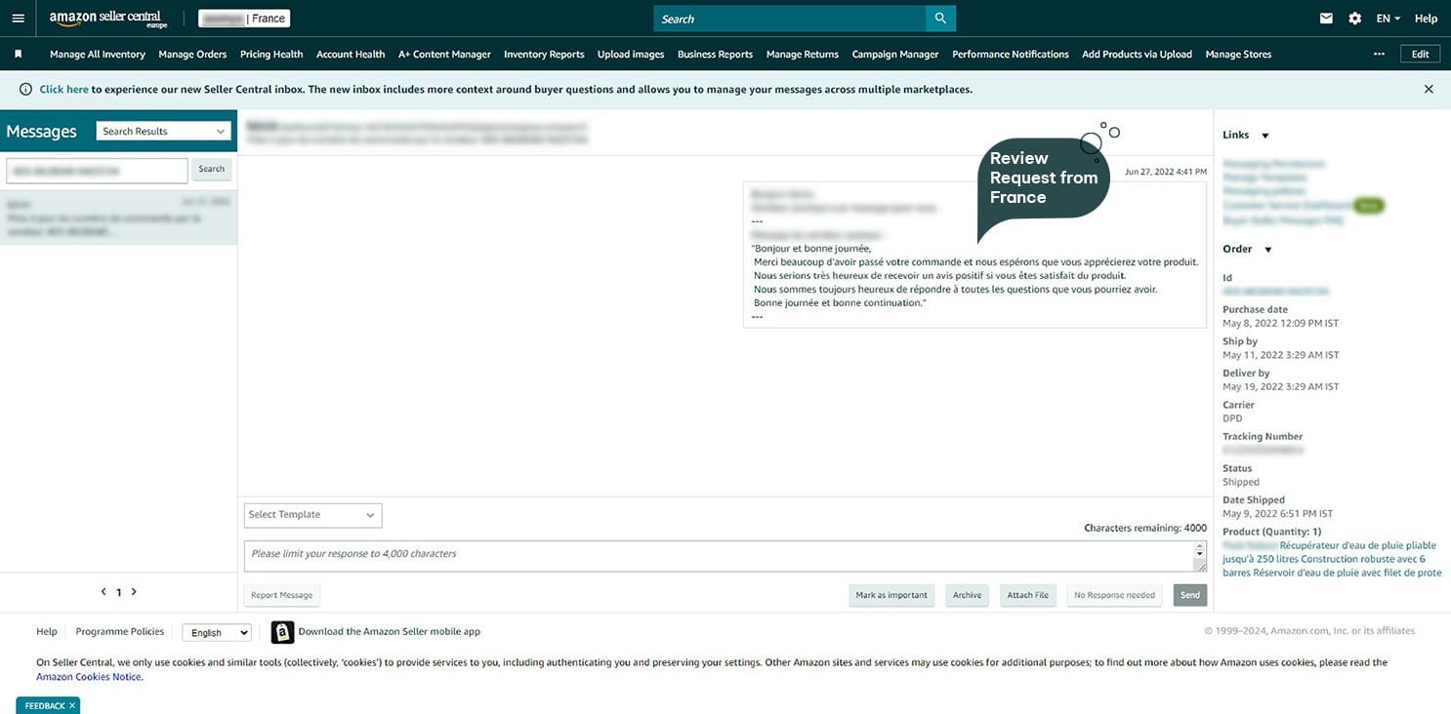Open the hamburger navigation menu

(18, 19)
